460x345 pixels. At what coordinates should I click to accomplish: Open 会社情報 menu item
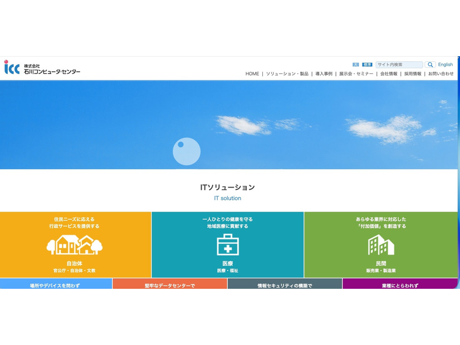click(x=389, y=74)
